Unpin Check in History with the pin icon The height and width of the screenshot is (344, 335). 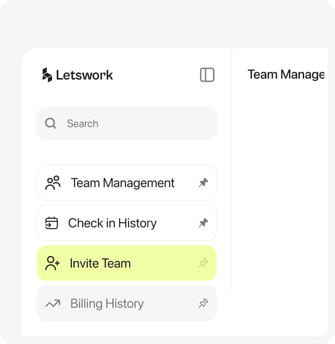coord(203,223)
